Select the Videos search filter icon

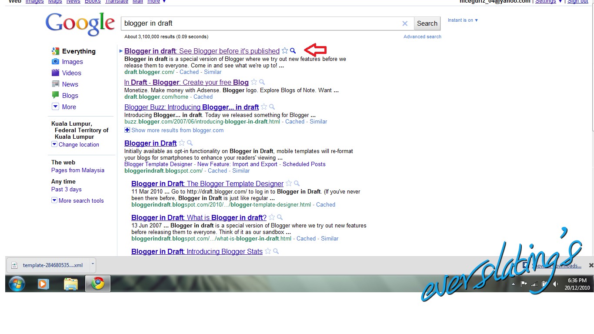(55, 73)
